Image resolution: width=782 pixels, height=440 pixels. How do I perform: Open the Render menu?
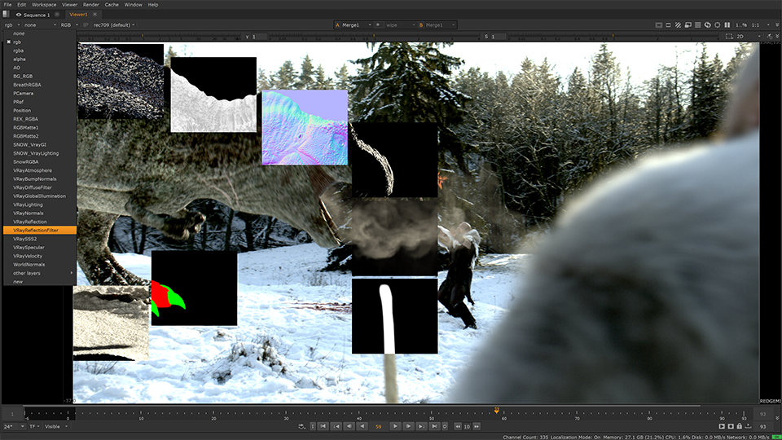tap(90, 5)
